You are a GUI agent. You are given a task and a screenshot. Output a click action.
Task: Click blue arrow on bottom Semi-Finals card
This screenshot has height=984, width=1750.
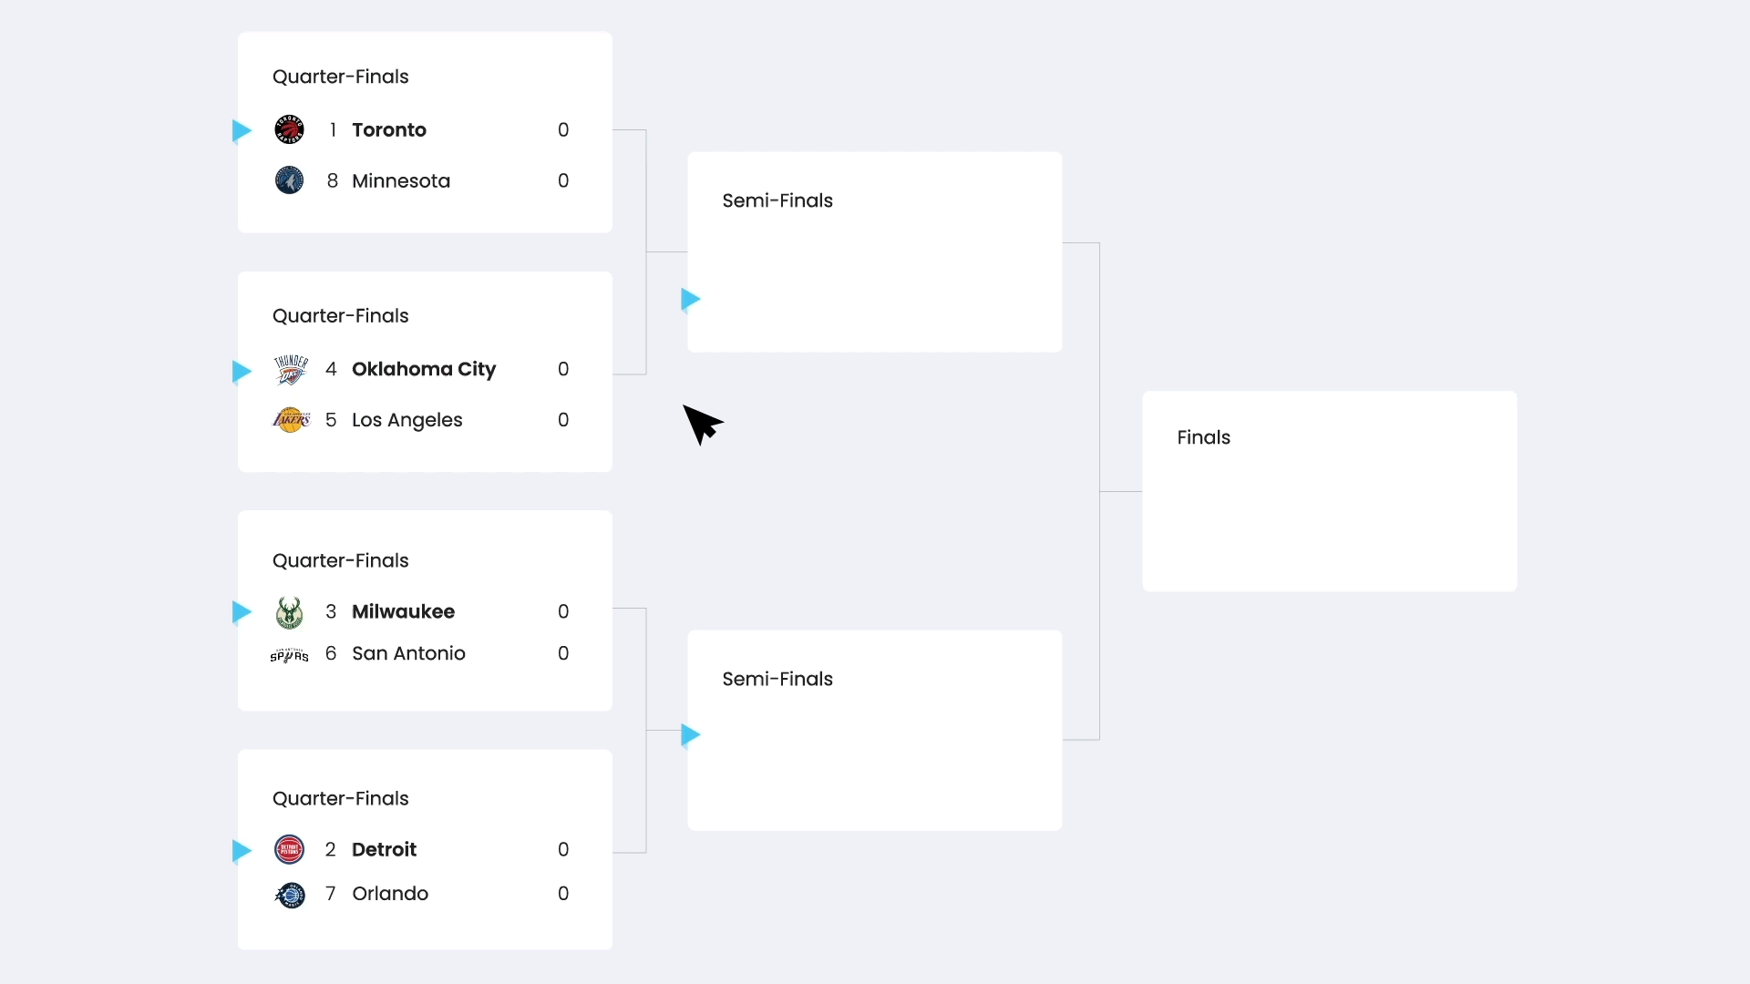pos(690,734)
